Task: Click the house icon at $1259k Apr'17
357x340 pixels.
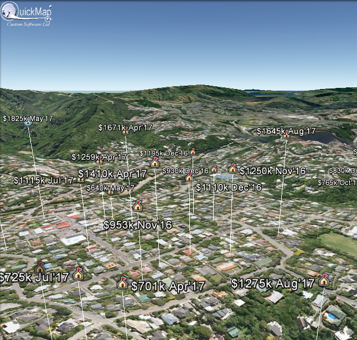Action: pos(100,160)
